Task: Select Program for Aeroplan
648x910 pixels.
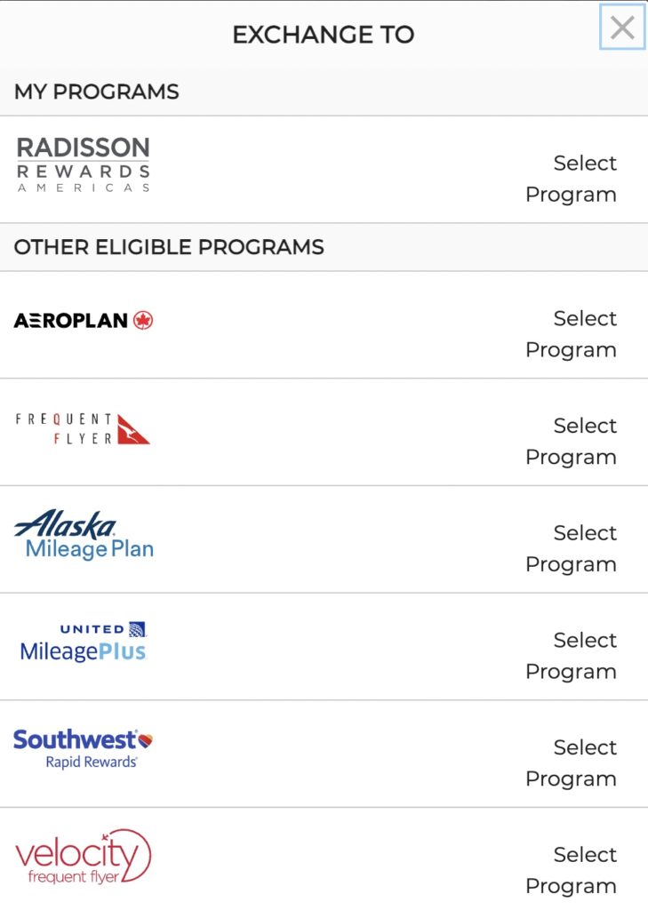Action: 572,334
